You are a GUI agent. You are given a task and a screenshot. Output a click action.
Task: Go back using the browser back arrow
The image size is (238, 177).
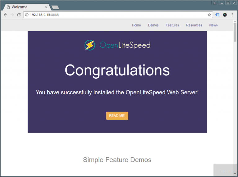point(6,15)
